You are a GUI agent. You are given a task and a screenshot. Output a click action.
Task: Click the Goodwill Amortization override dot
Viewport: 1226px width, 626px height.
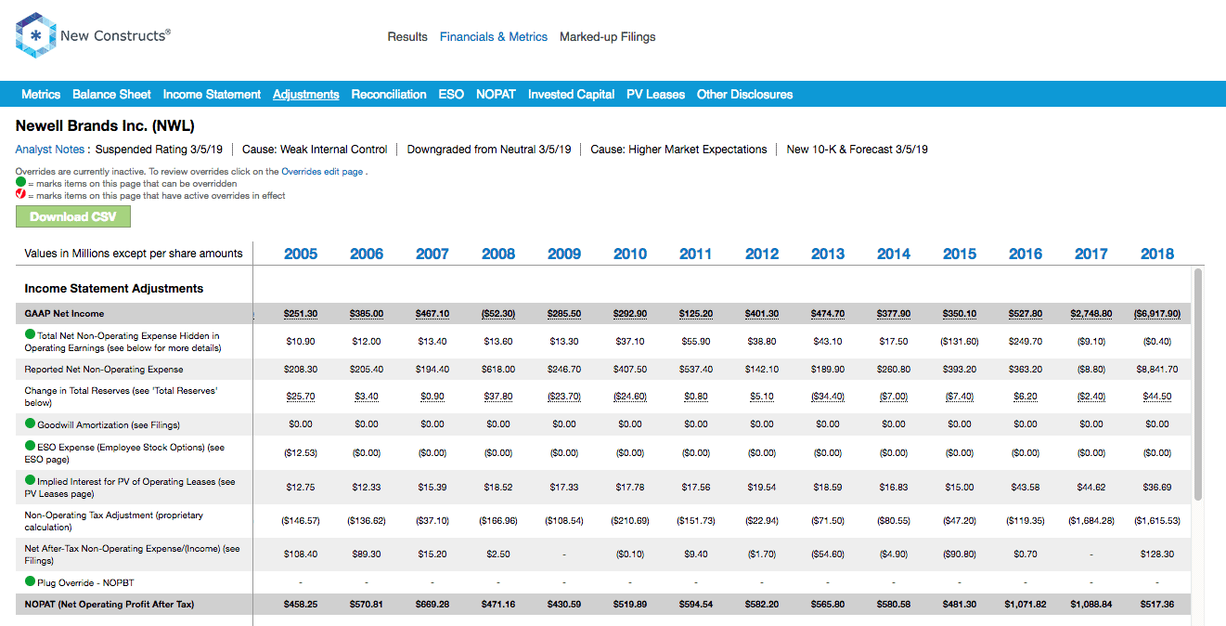(30, 424)
